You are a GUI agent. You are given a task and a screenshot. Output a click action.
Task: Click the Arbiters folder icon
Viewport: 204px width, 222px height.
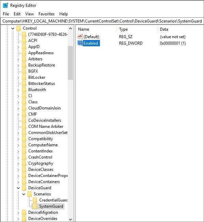[x=24, y=59]
